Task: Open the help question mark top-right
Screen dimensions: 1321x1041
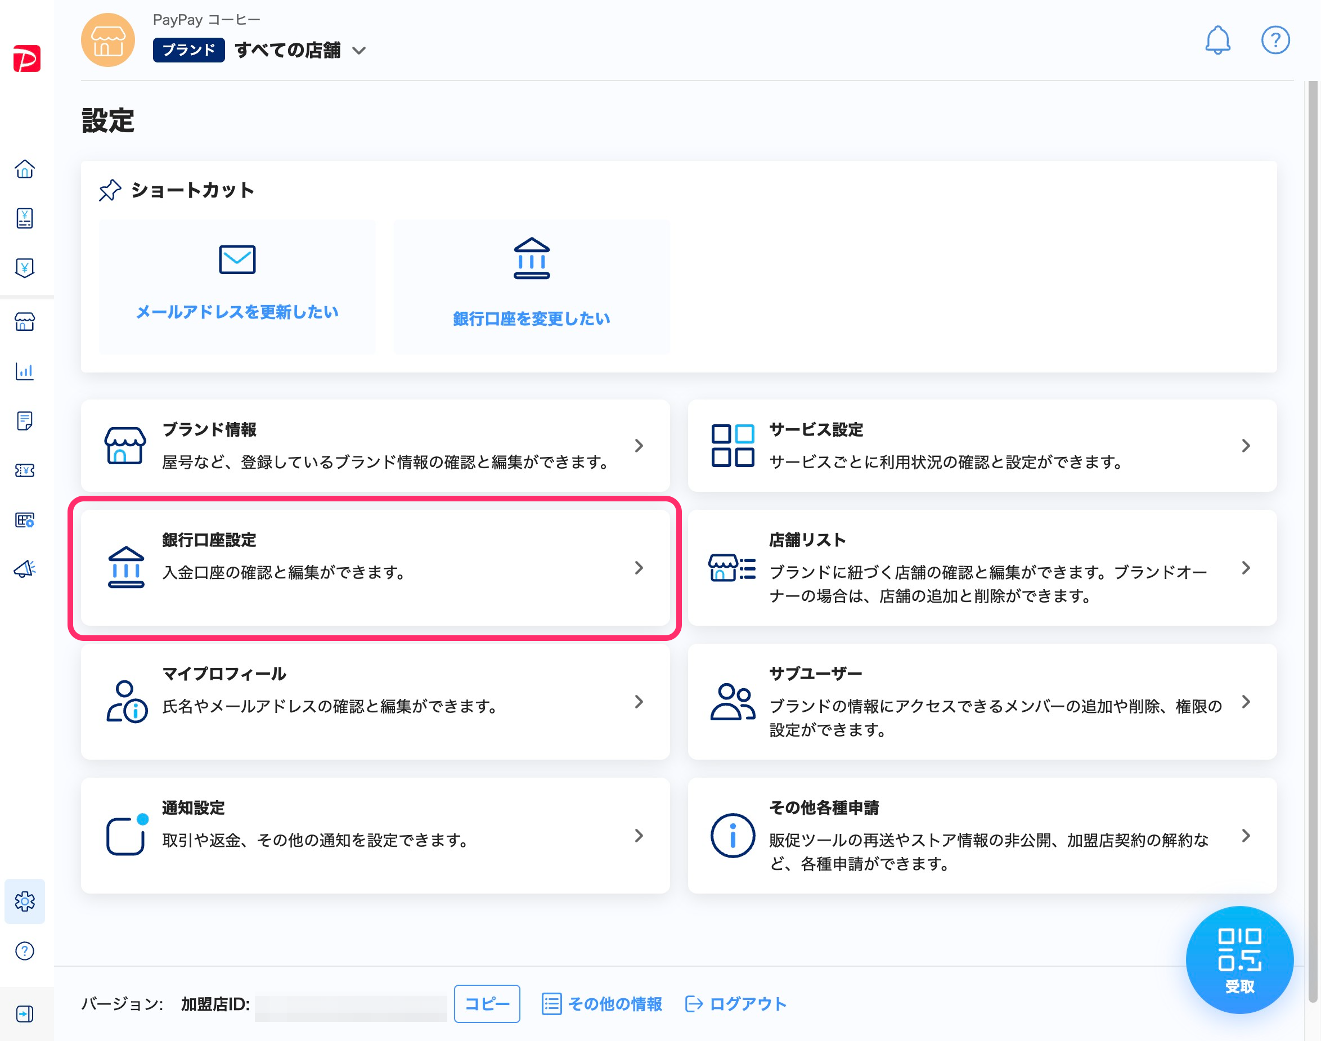Action: (1275, 40)
